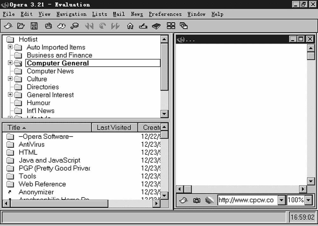Select Business and Finance folder
Viewport: 318px width, 226px height.
click(x=59, y=55)
